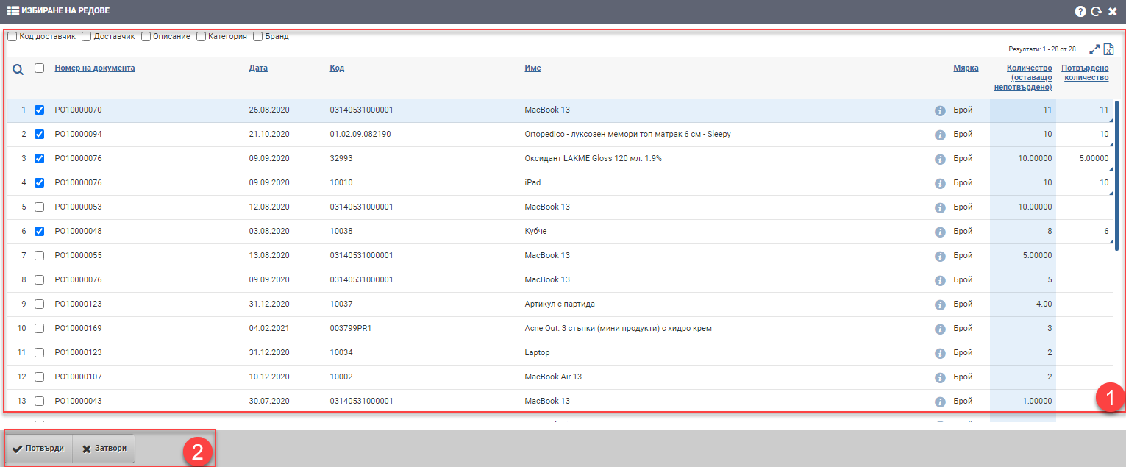Sort by Дата column header

258,68
